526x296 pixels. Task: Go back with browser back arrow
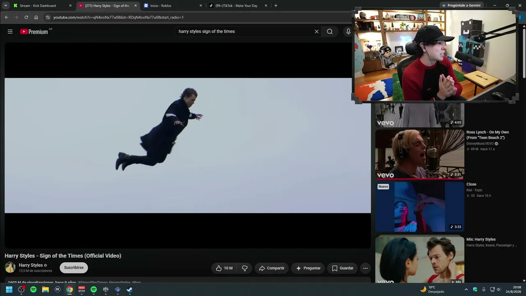tap(7, 17)
